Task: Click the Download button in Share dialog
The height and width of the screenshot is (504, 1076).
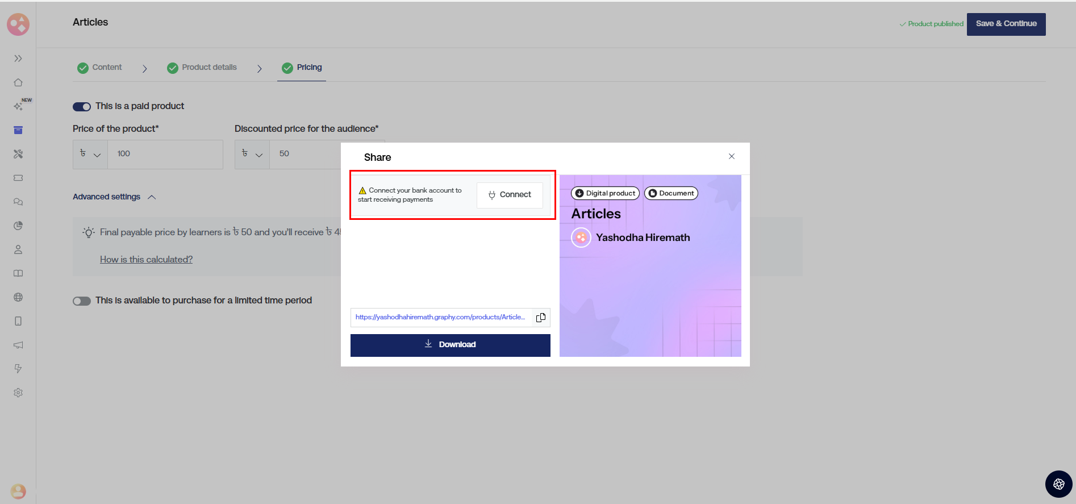Action: click(x=450, y=345)
